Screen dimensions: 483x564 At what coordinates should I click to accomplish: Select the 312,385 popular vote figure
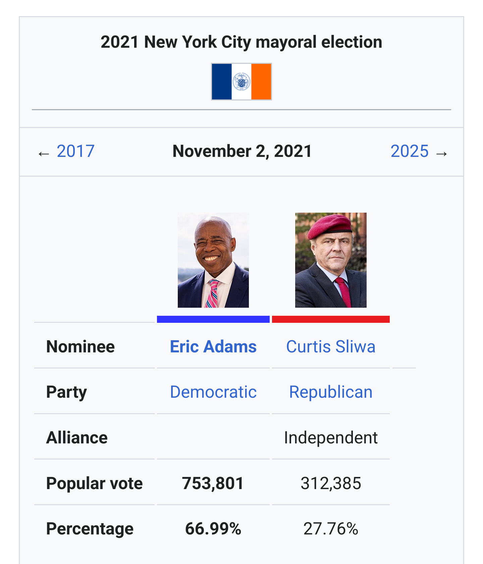(331, 483)
